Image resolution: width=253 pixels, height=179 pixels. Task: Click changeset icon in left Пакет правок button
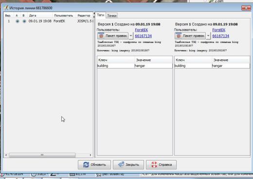pos(101,36)
